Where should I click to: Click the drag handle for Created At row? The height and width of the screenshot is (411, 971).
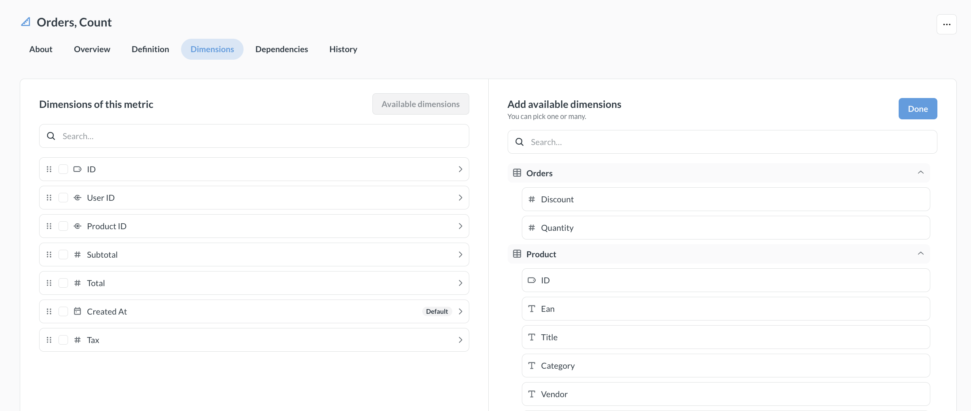[x=49, y=311]
